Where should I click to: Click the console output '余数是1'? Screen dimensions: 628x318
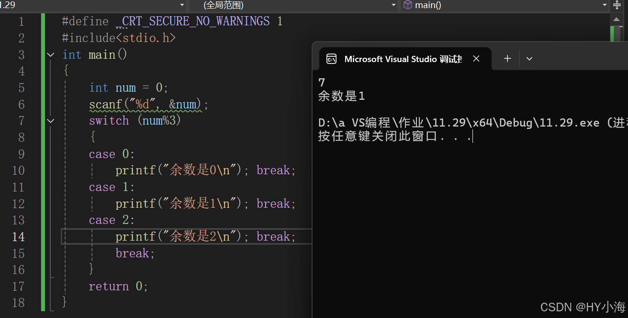342,96
